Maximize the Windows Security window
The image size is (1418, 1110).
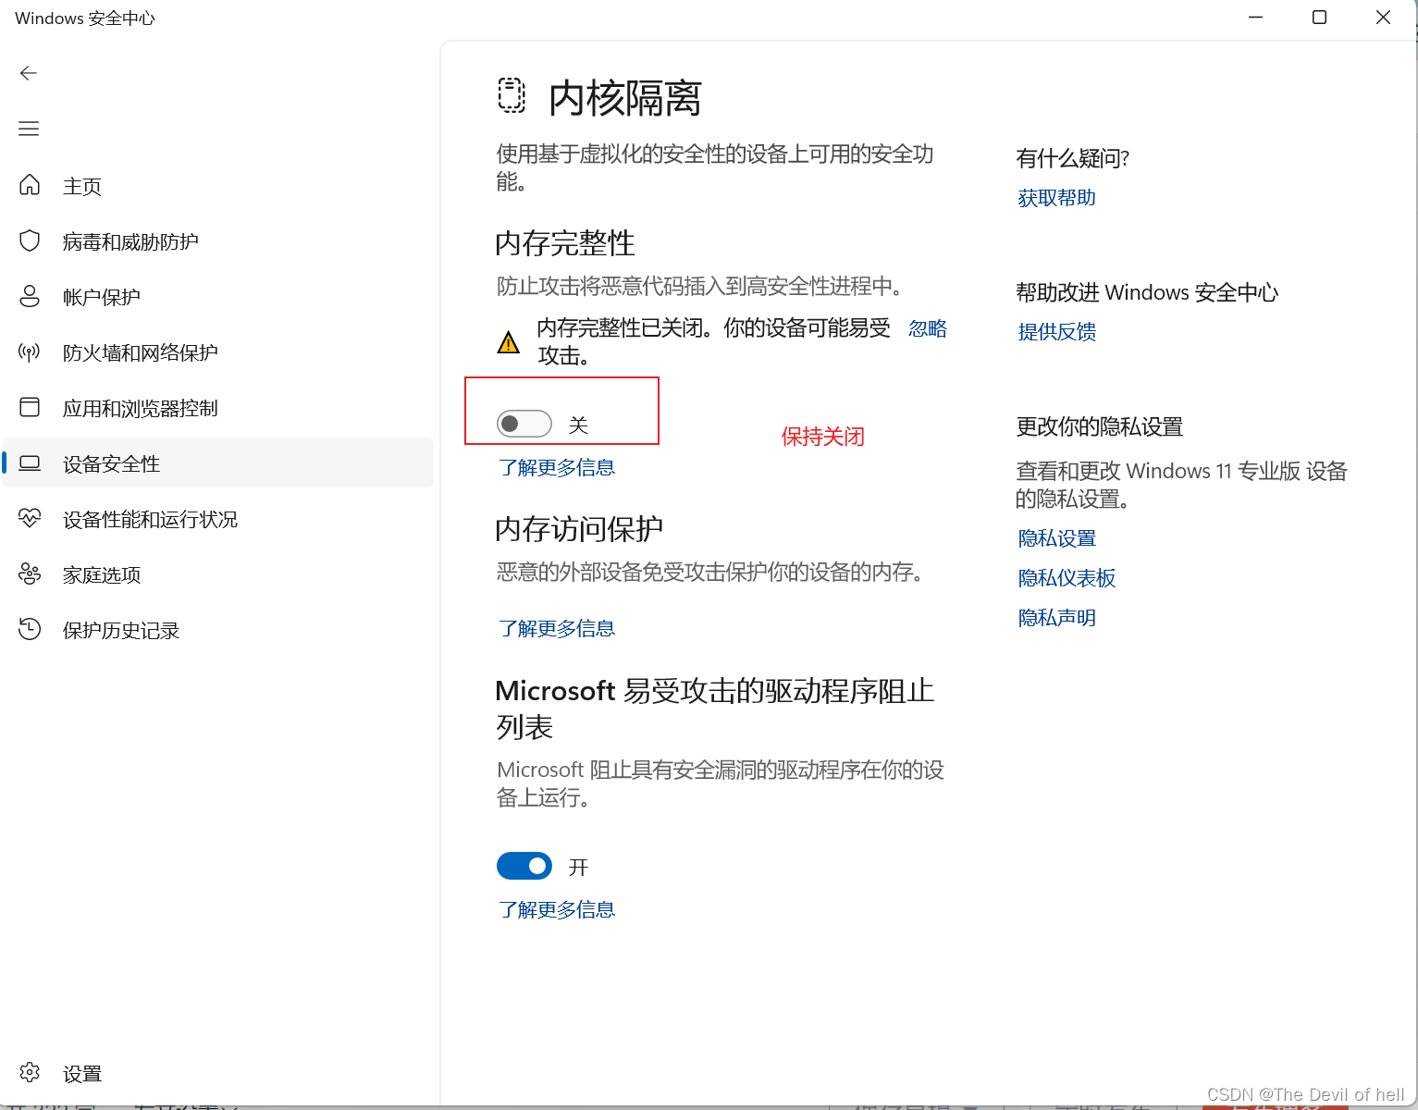coord(1319,18)
